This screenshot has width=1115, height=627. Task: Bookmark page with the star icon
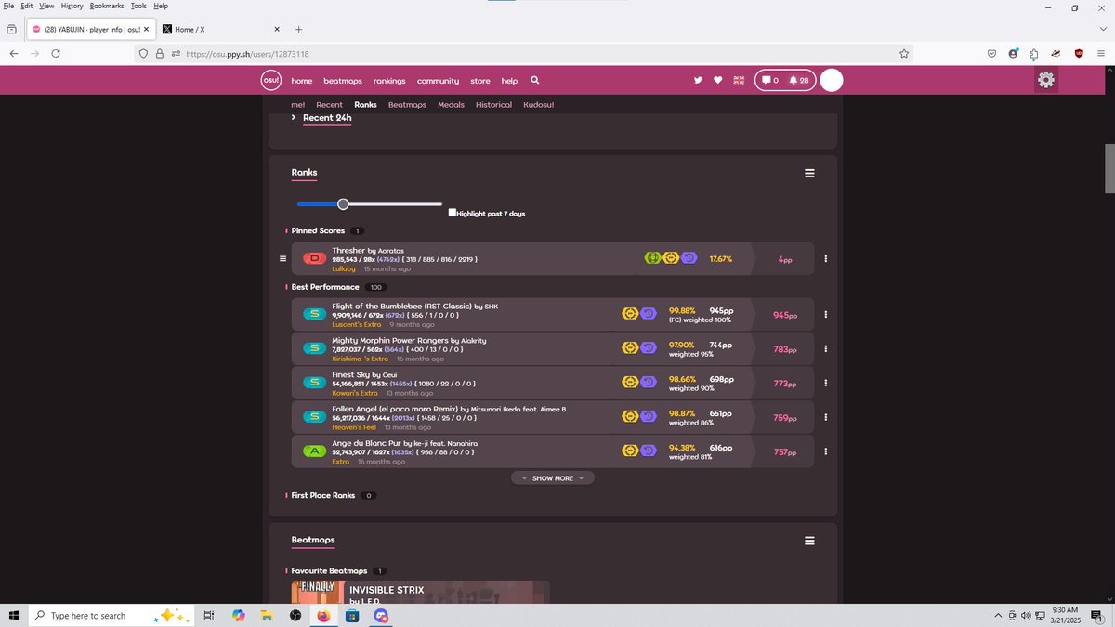tap(904, 54)
